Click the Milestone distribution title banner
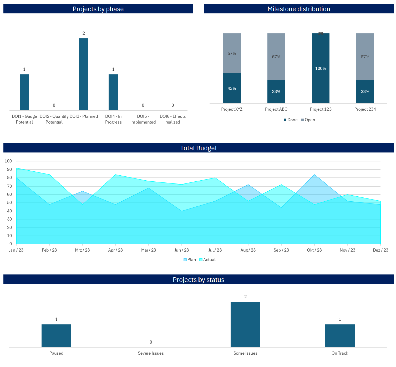396x367 pixels. pos(298,9)
